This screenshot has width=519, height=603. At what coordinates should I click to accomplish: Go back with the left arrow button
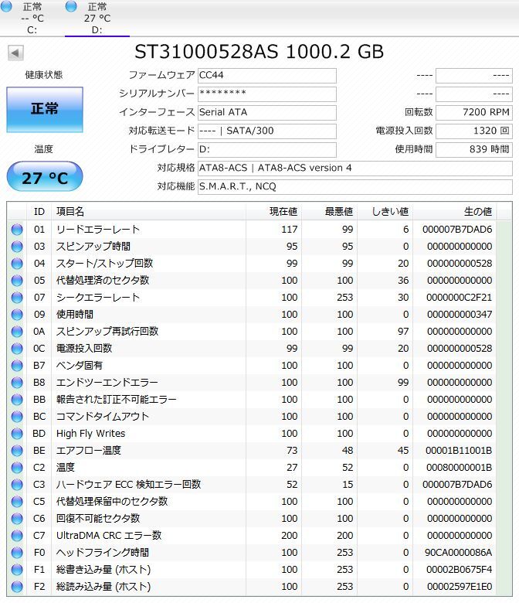(15, 53)
